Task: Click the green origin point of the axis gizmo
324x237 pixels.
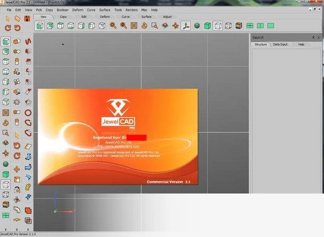Action: [55, 211]
